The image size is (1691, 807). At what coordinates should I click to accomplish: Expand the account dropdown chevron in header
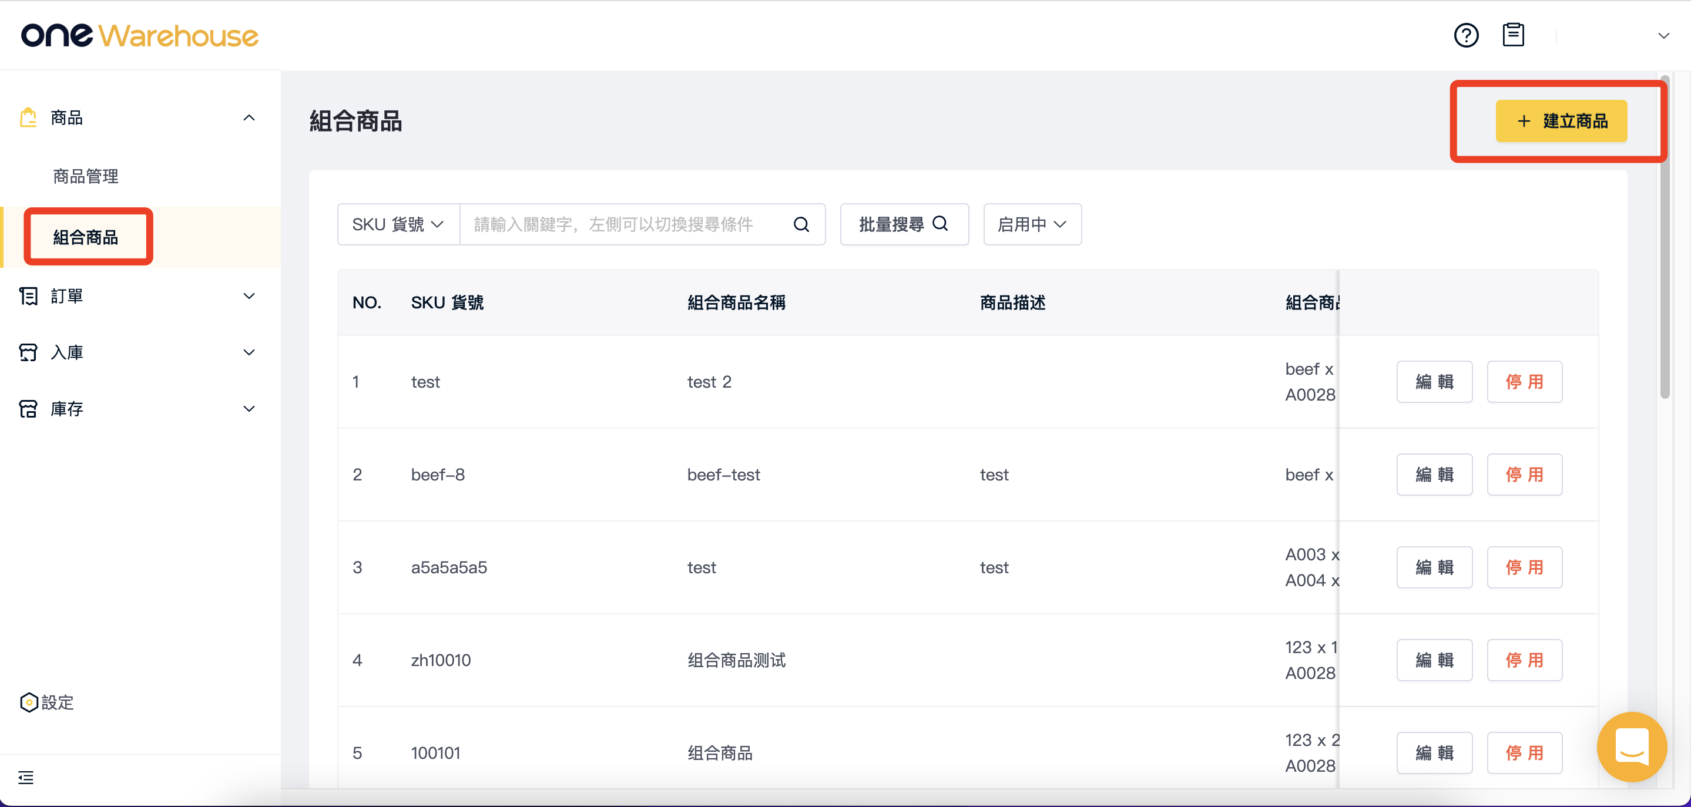[1663, 36]
